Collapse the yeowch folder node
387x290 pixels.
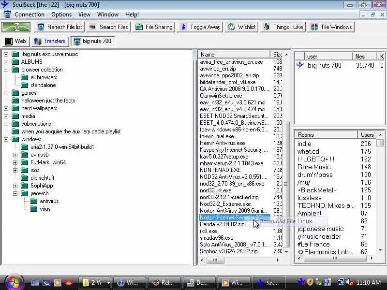[x=15, y=194]
